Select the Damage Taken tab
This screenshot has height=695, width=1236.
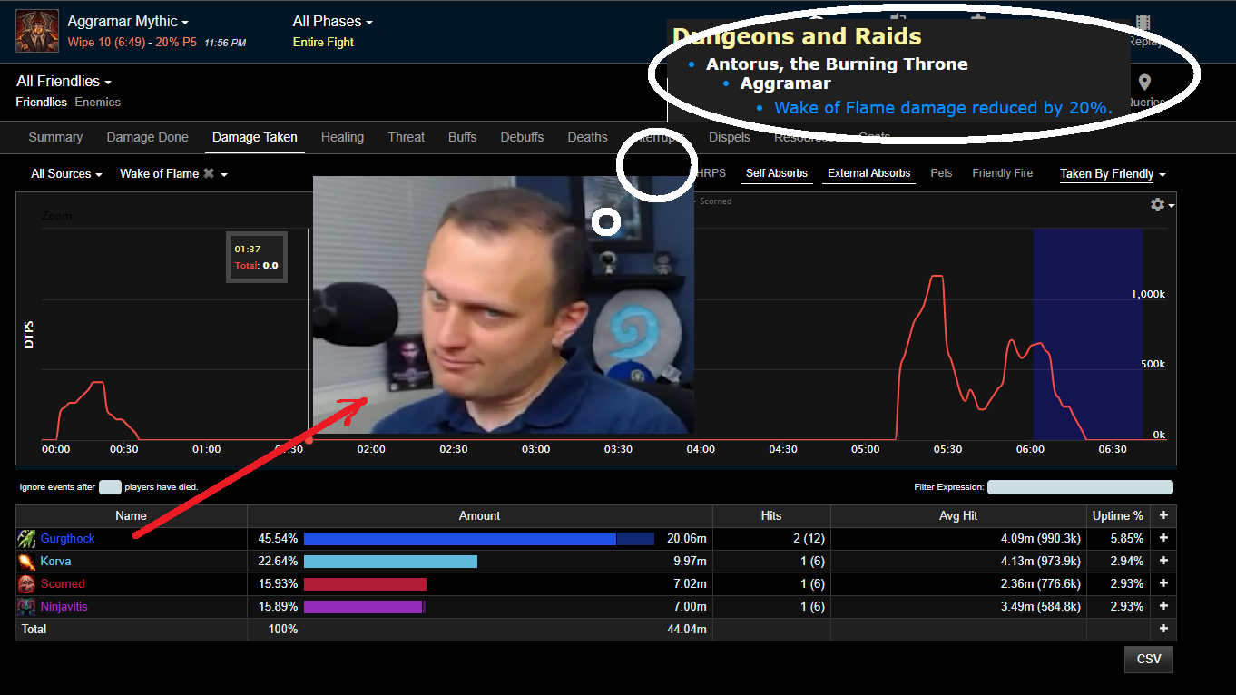point(255,137)
